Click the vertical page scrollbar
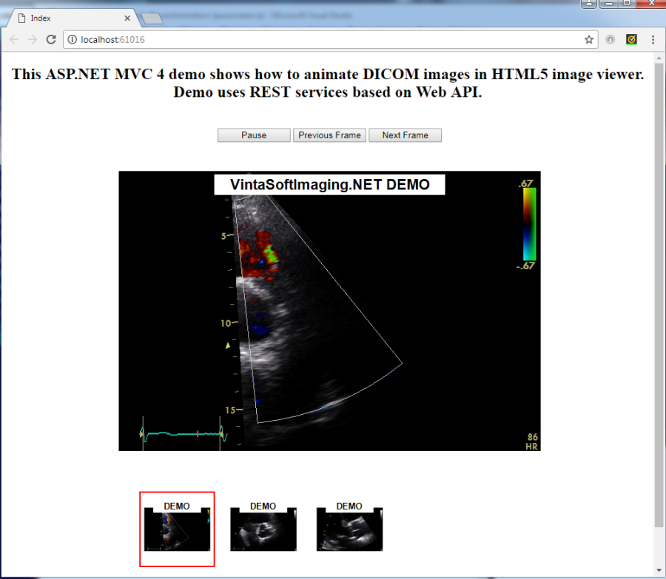Viewport: 666px width, 579px height. [x=659, y=295]
